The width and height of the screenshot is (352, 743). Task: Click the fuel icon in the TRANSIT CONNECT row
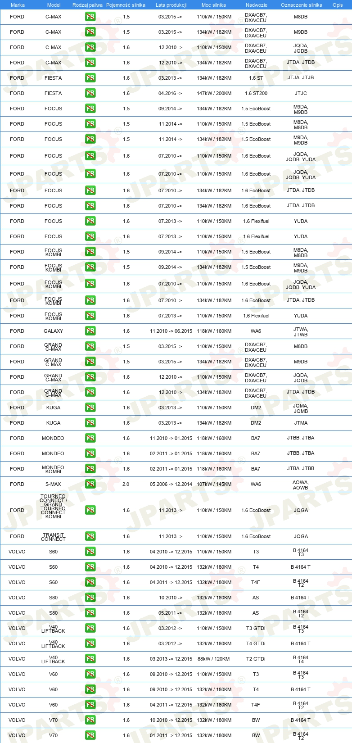point(90,536)
